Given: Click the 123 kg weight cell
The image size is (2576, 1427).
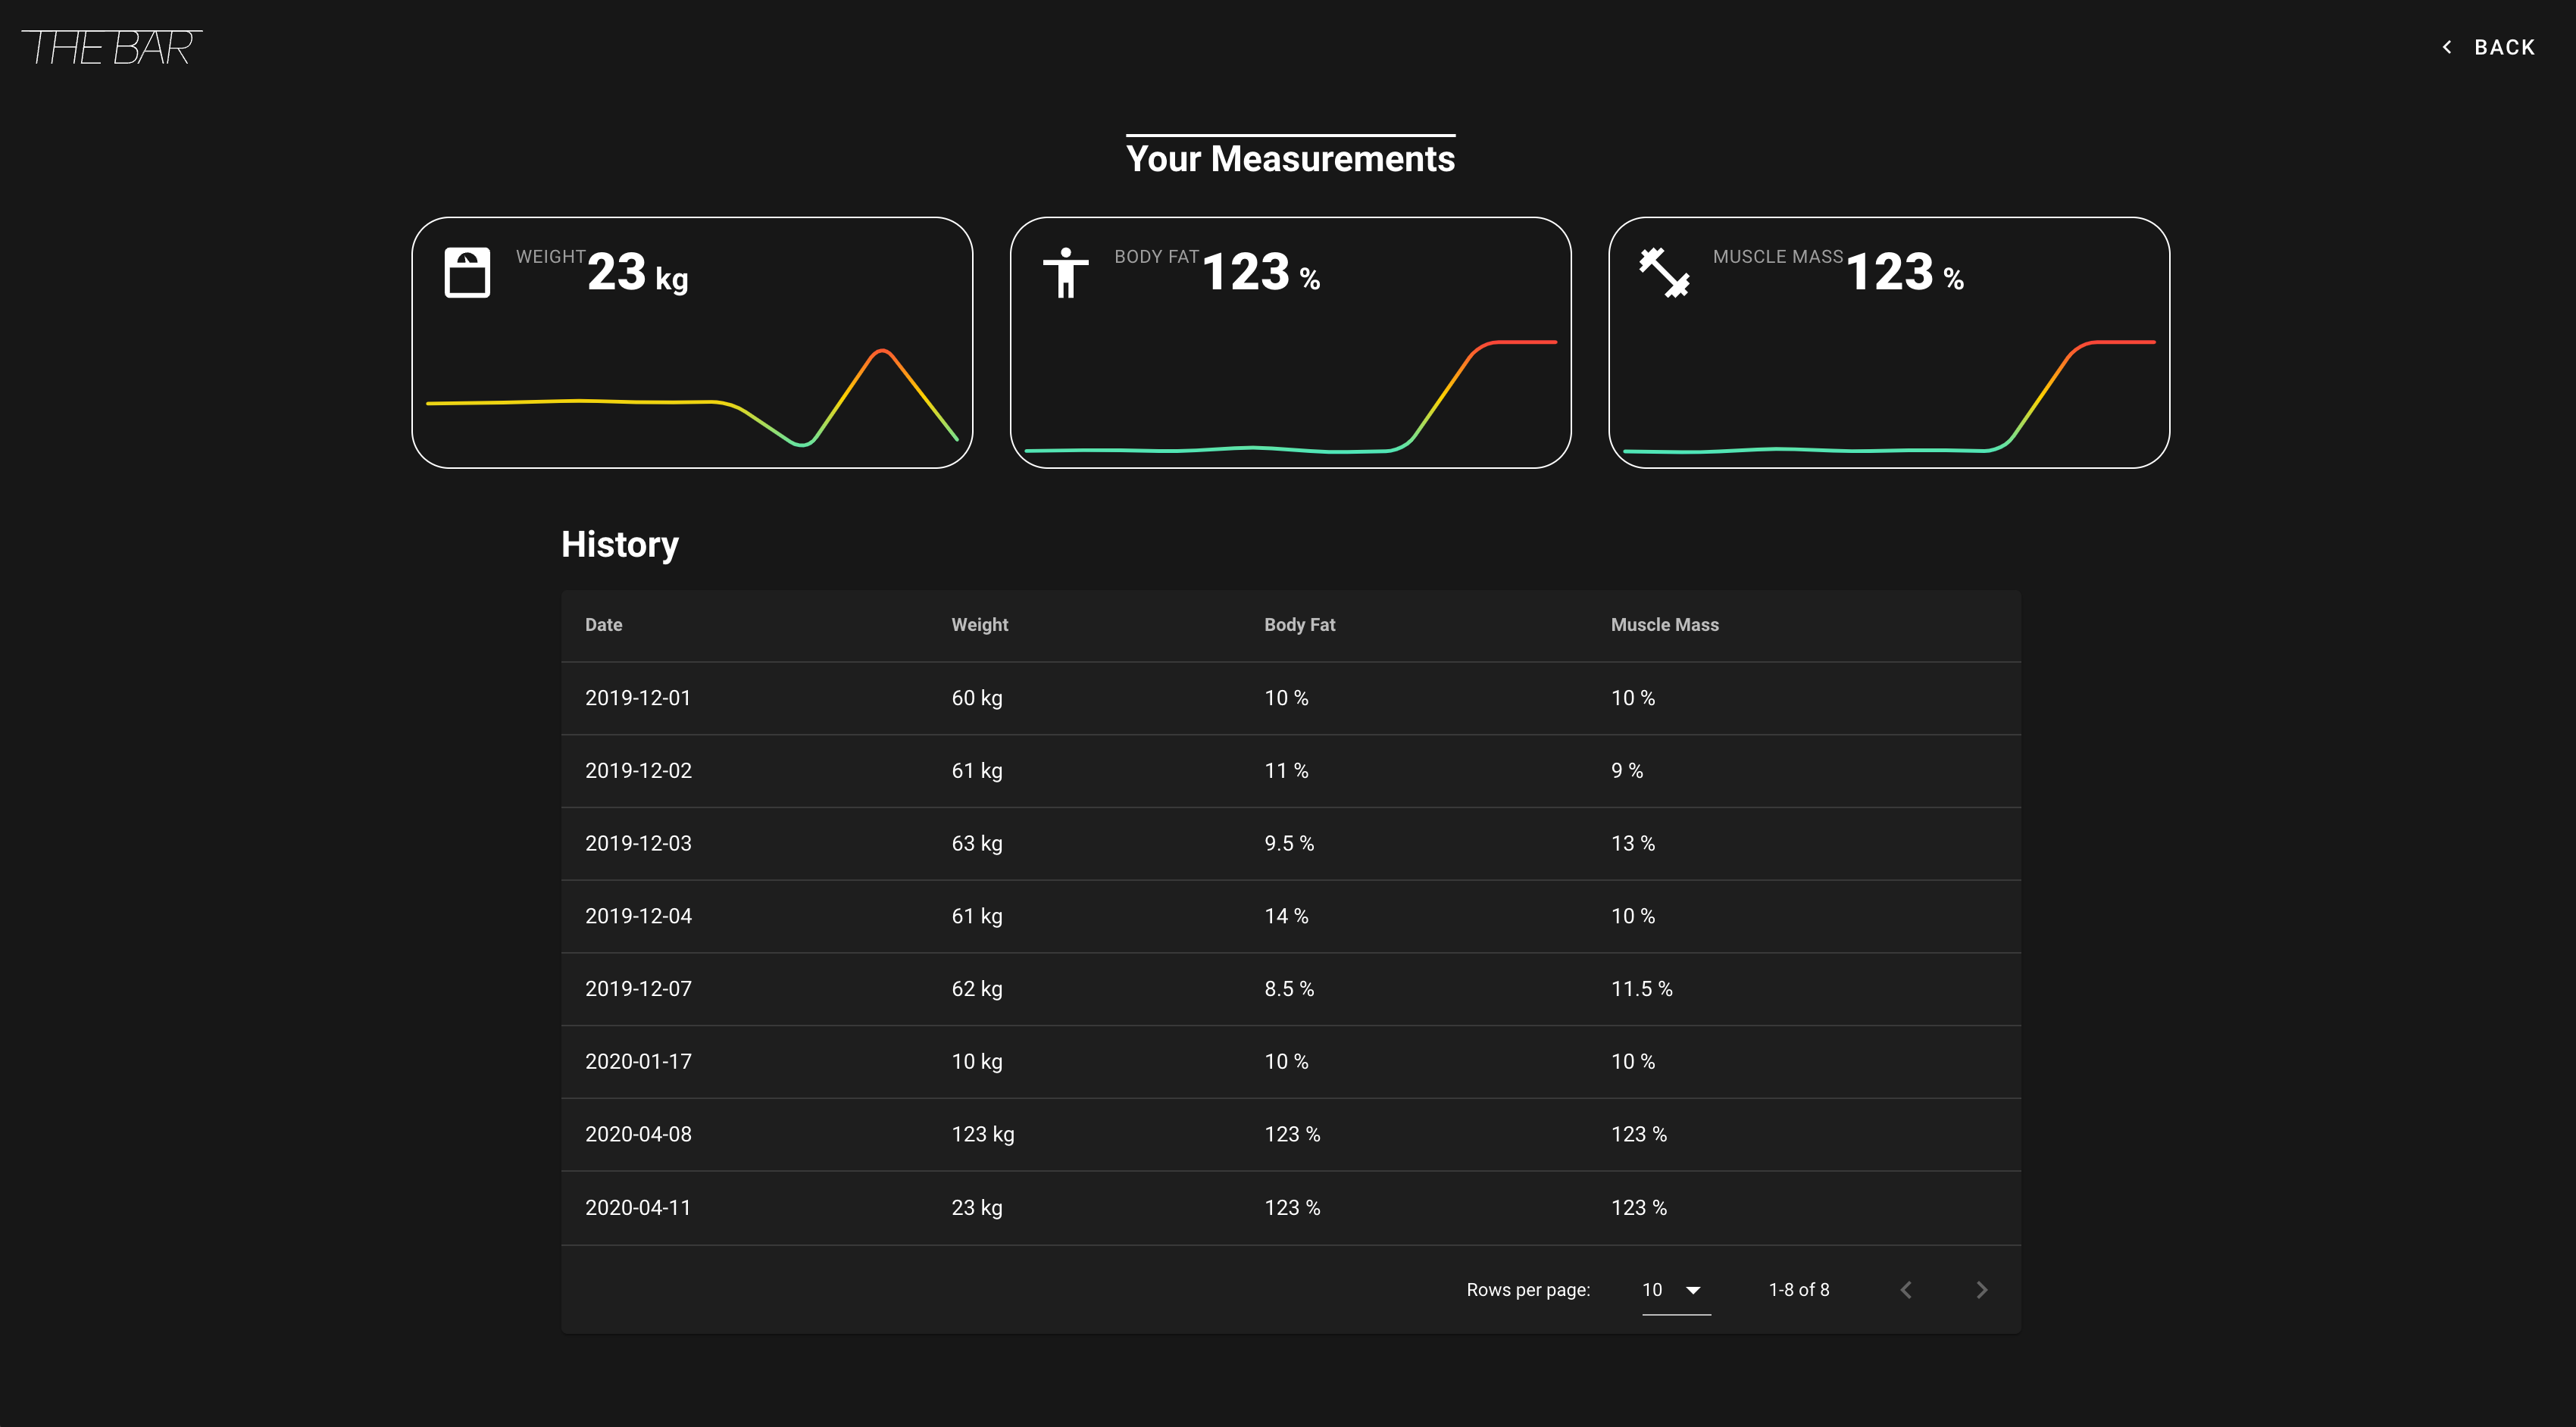Looking at the screenshot, I should click(x=982, y=1135).
